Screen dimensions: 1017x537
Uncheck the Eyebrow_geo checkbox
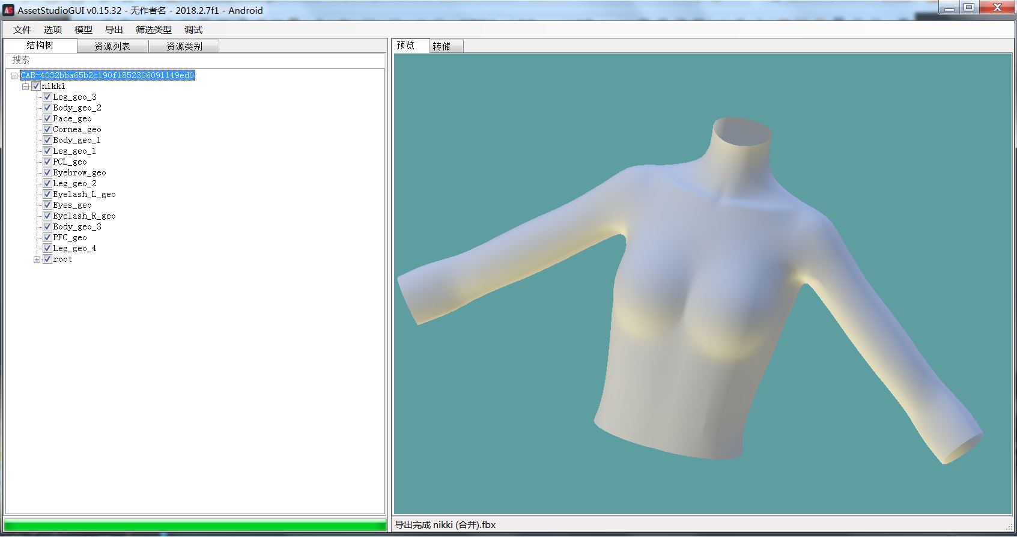47,172
